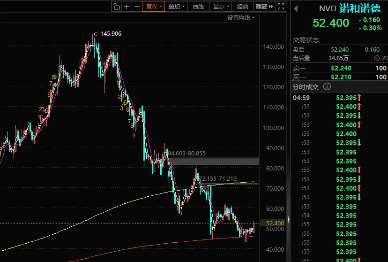388x262 pixels.
Task: Click the yellow 52.400 price axis marker
Action: point(273,223)
